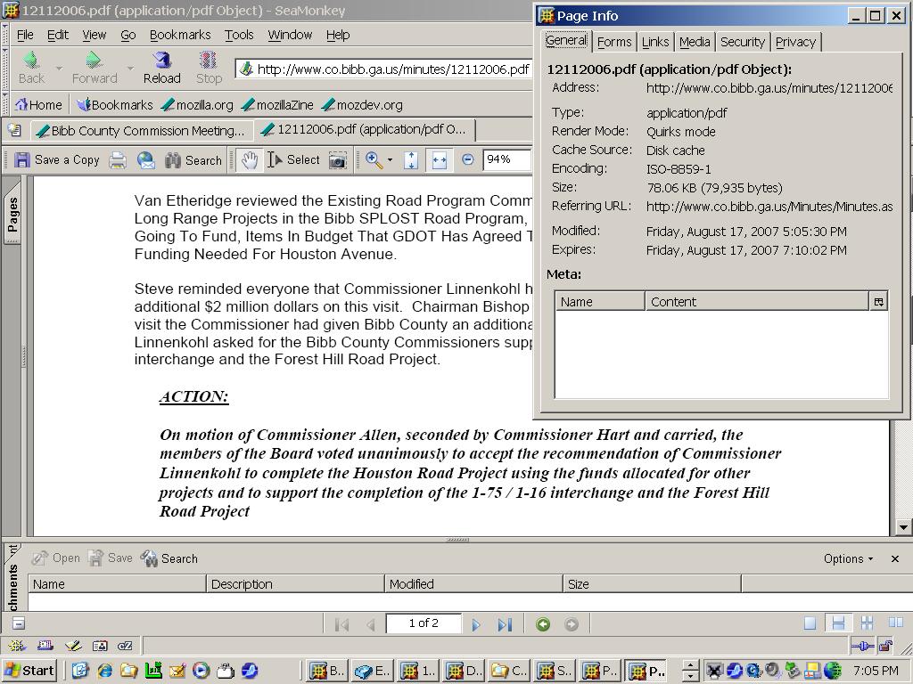Screen dimensions: 913x684
Task: Switch to Facing pages layout
Action: 895,623
